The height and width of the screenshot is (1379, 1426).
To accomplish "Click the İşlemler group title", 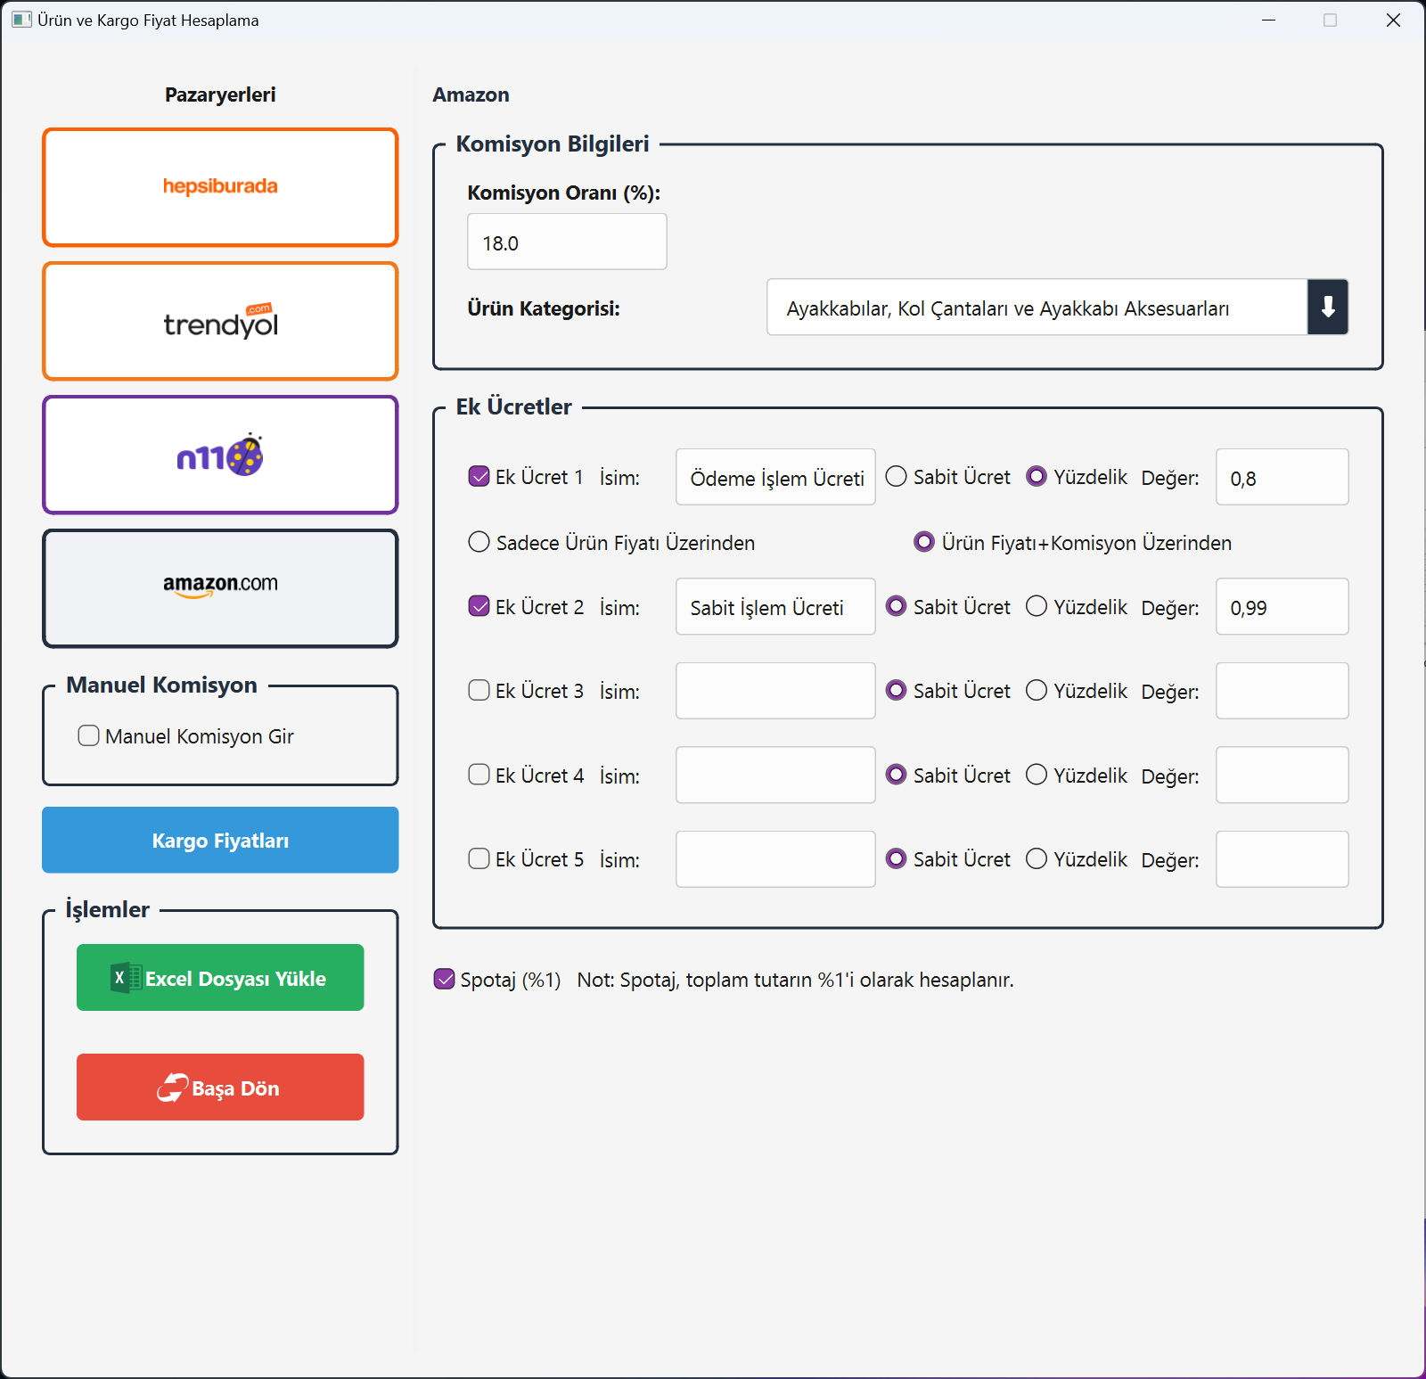I will click(108, 909).
